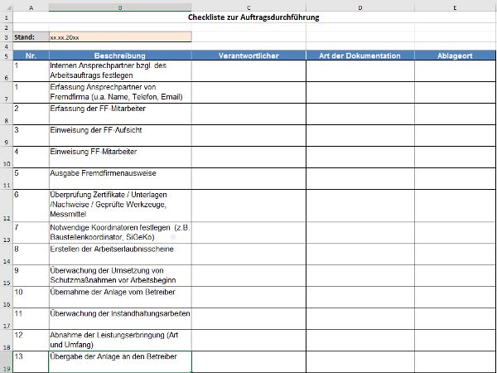Image resolution: width=497 pixels, height=373 pixels.
Task: Click the 'Ablageort' header cell
Action: tap(455, 56)
